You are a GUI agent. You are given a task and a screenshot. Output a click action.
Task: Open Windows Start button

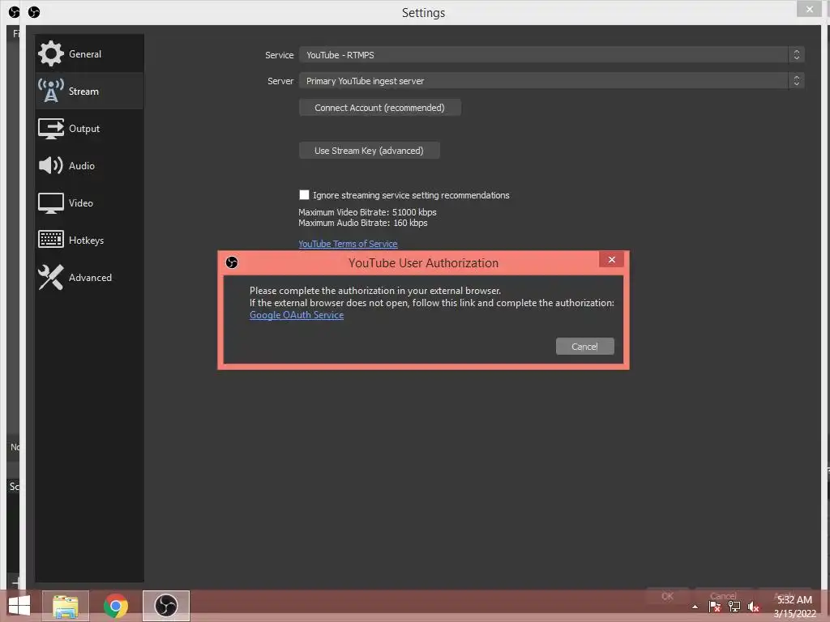(x=19, y=606)
